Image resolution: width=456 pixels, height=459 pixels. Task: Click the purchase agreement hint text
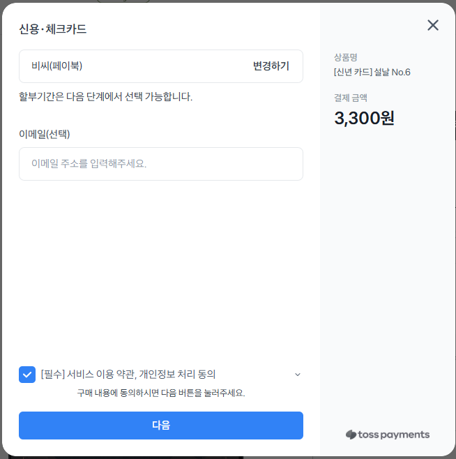point(161,393)
